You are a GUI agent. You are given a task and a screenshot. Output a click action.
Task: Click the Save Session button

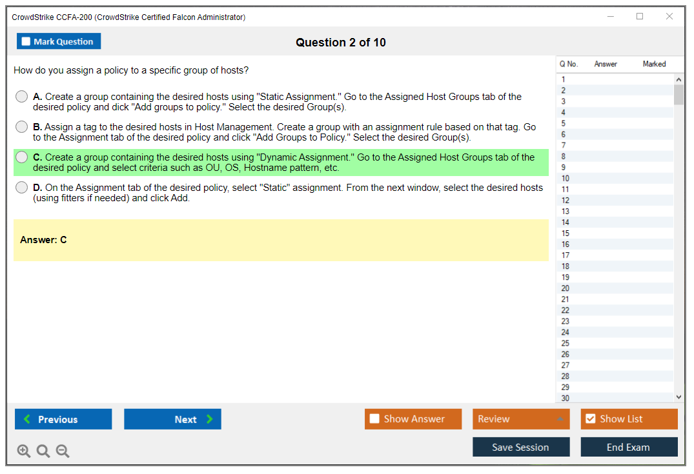(520, 448)
